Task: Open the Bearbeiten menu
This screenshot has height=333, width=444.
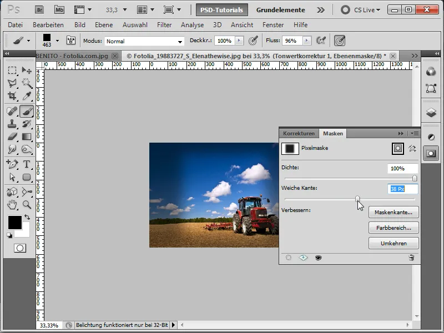Action: click(x=48, y=25)
